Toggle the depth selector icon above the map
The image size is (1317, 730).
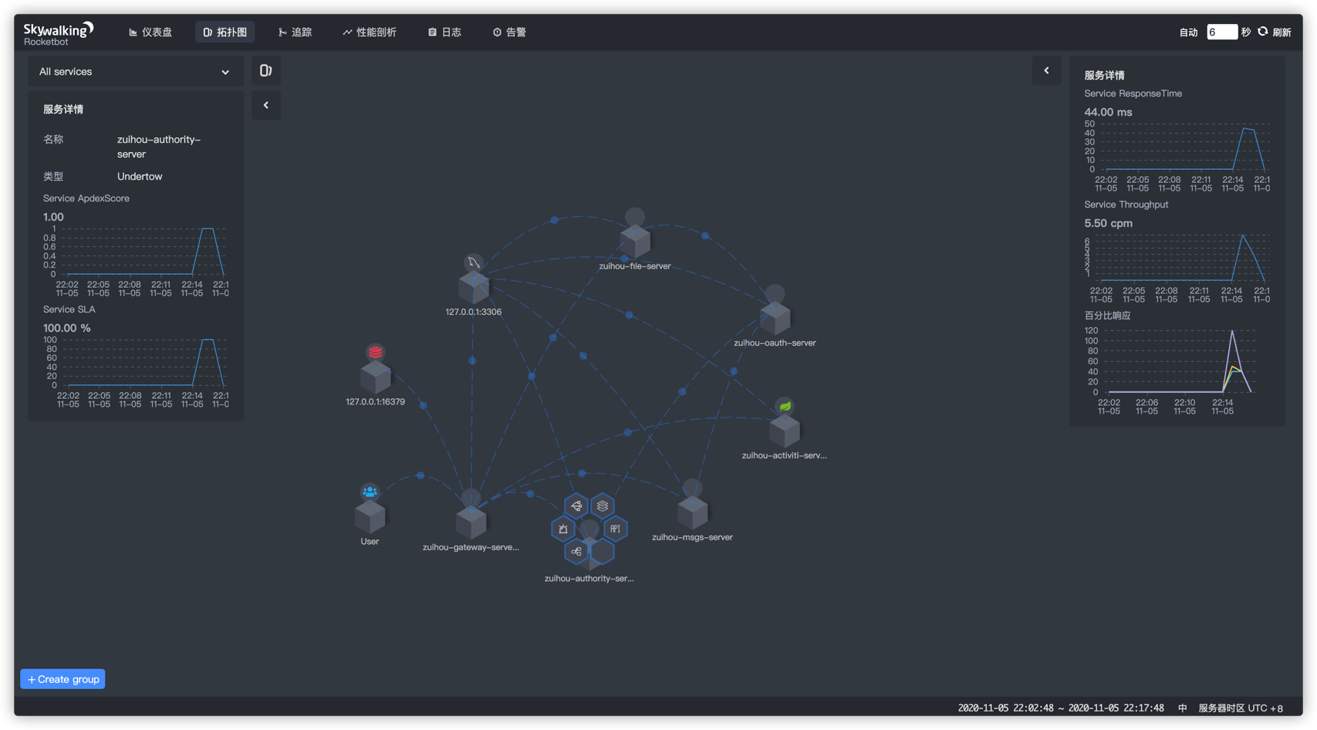click(x=265, y=70)
